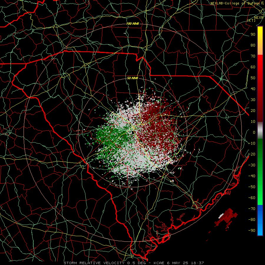Screen dimensions: 265x265
Task: Click the KT units label above color bar
Action: pyautogui.click(x=251, y=20)
